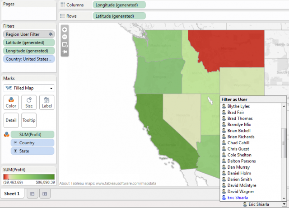This screenshot has height=208, width=289.
Task: Open the Filled Map mark type dropdown
Action: 29,88
